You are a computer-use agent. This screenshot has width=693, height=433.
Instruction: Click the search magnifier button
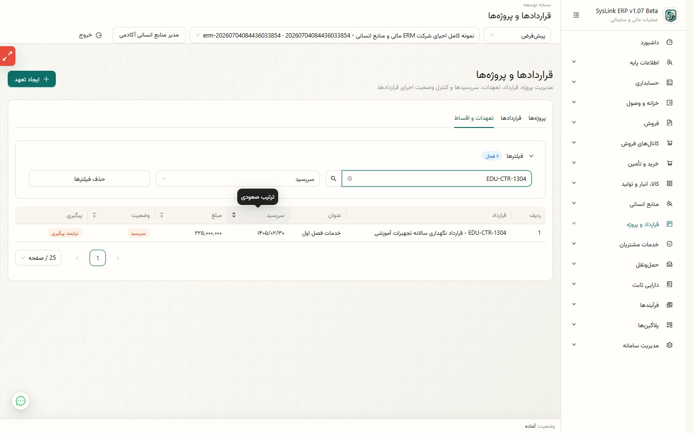[334, 178]
